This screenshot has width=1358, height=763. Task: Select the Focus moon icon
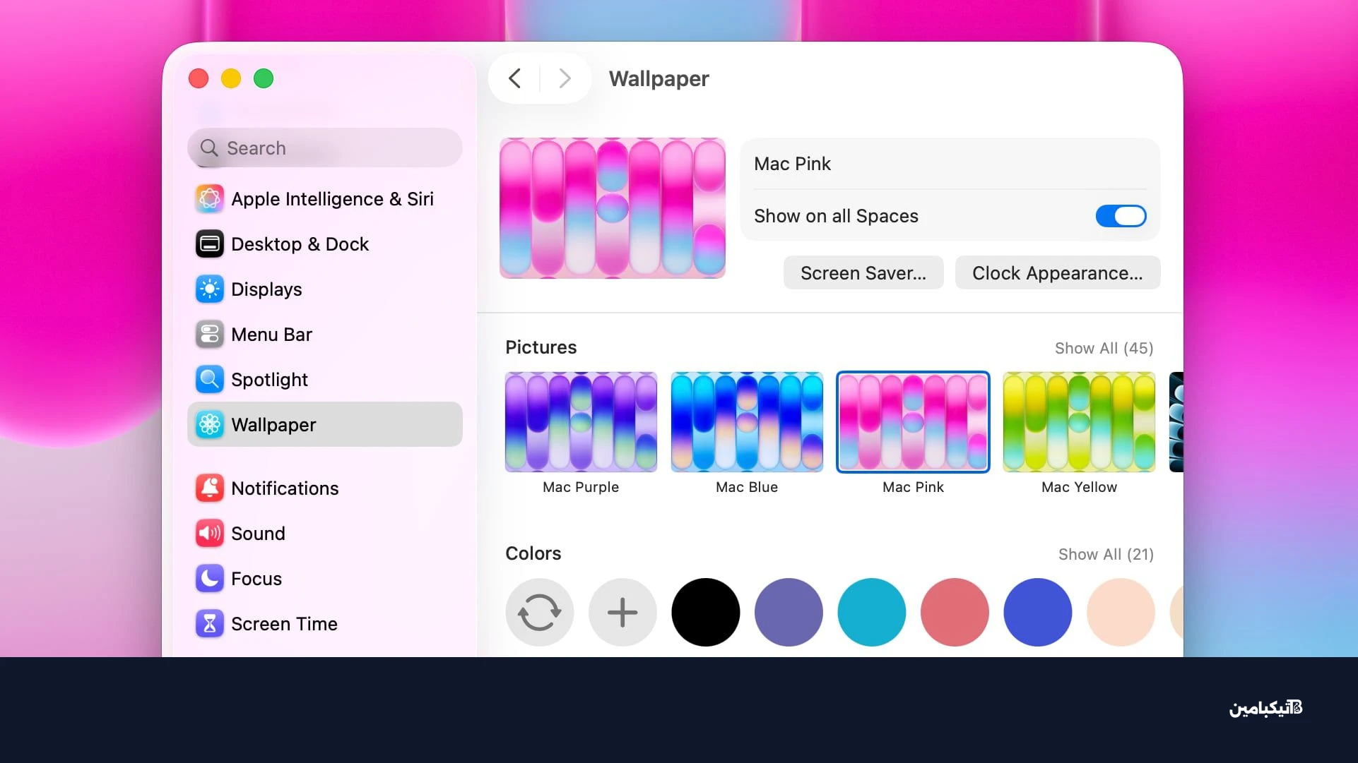[209, 579]
